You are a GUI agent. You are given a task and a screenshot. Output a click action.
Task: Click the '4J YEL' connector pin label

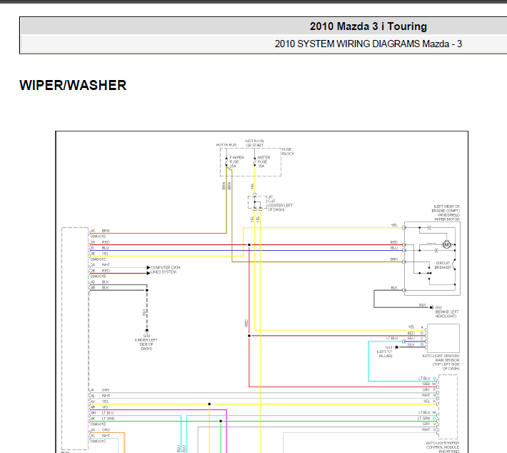click(99, 402)
